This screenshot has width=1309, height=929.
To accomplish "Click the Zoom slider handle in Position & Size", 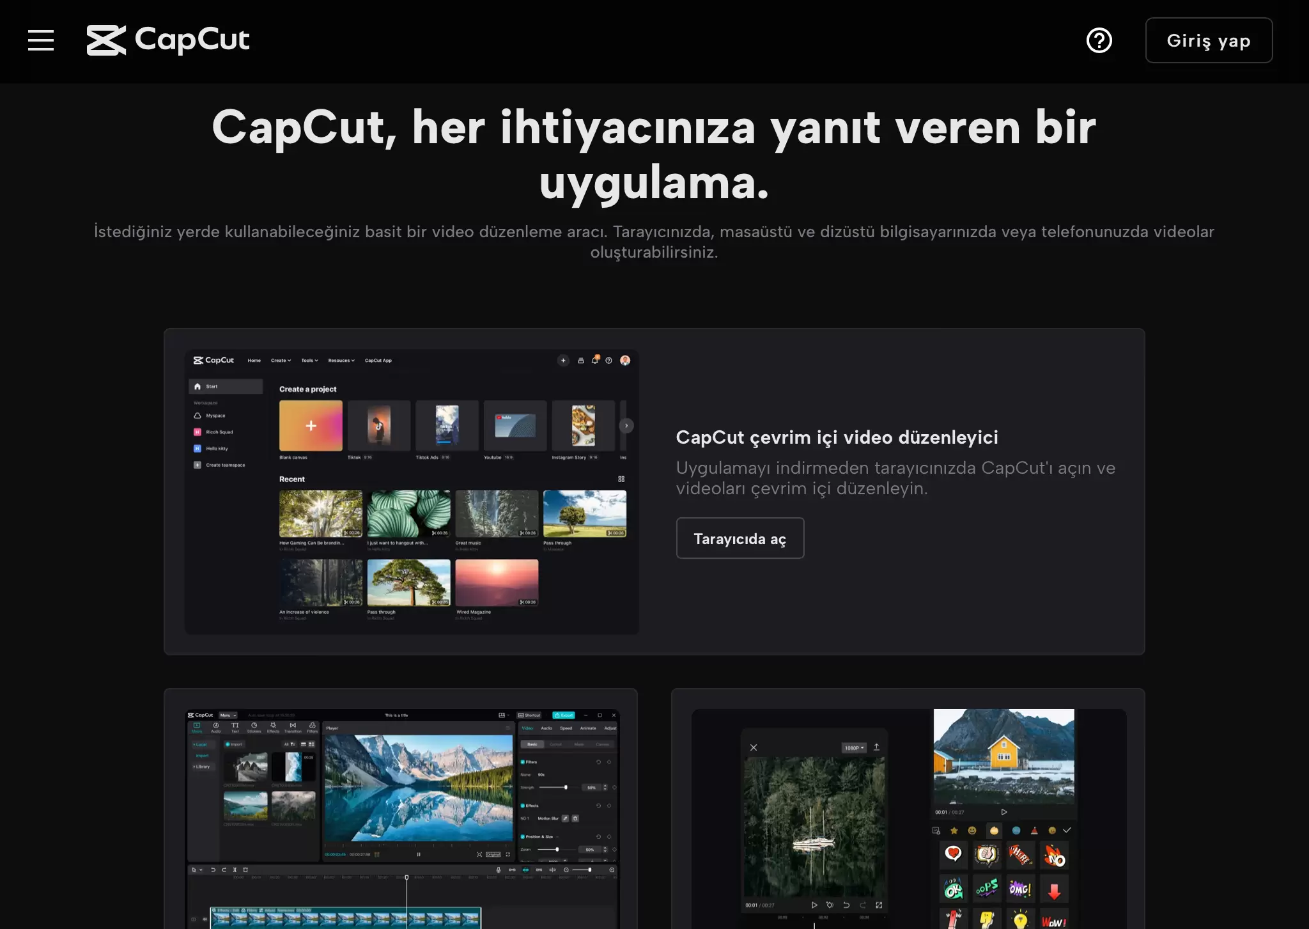I will click(557, 850).
